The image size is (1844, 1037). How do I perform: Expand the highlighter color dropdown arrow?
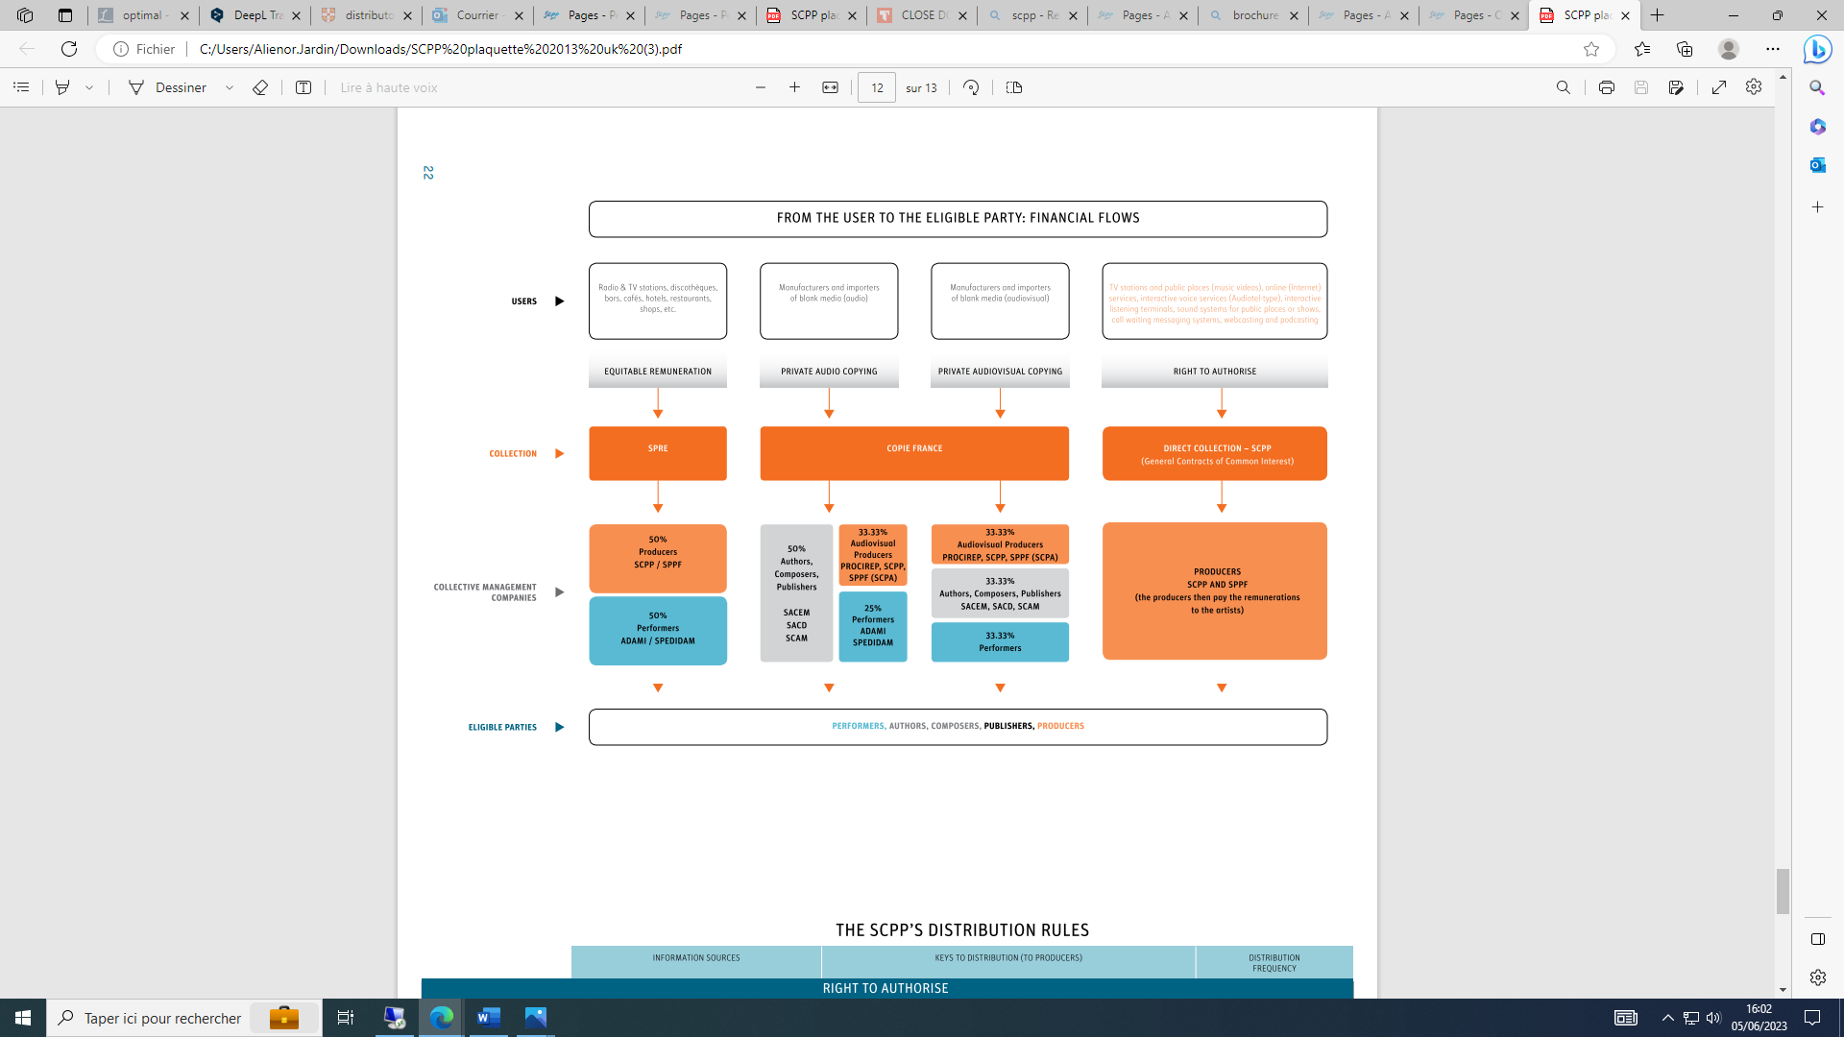[x=89, y=87]
